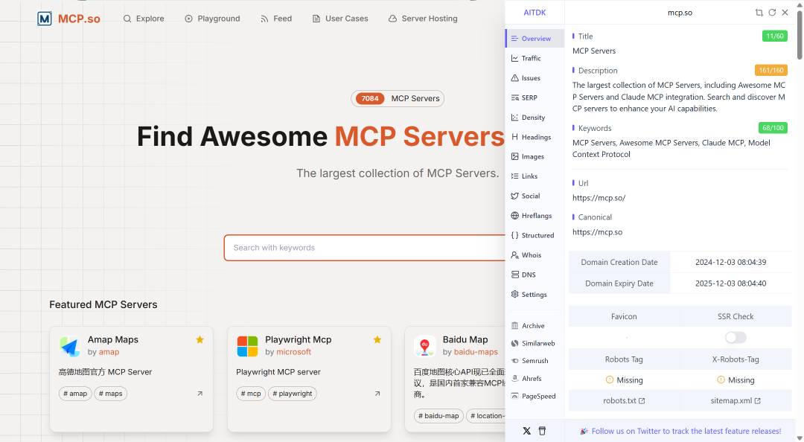Click the microsoft author link
This screenshot has height=442, width=804.
pos(294,352)
